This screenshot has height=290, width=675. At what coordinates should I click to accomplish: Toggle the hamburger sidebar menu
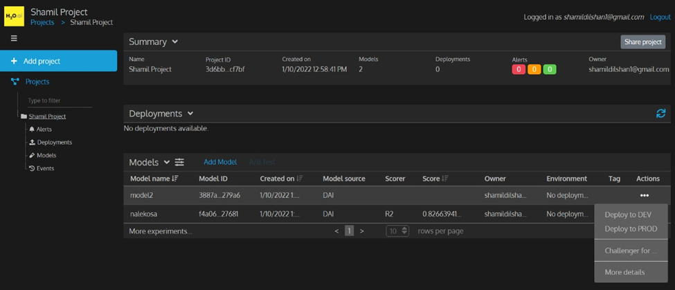click(x=14, y=39)
